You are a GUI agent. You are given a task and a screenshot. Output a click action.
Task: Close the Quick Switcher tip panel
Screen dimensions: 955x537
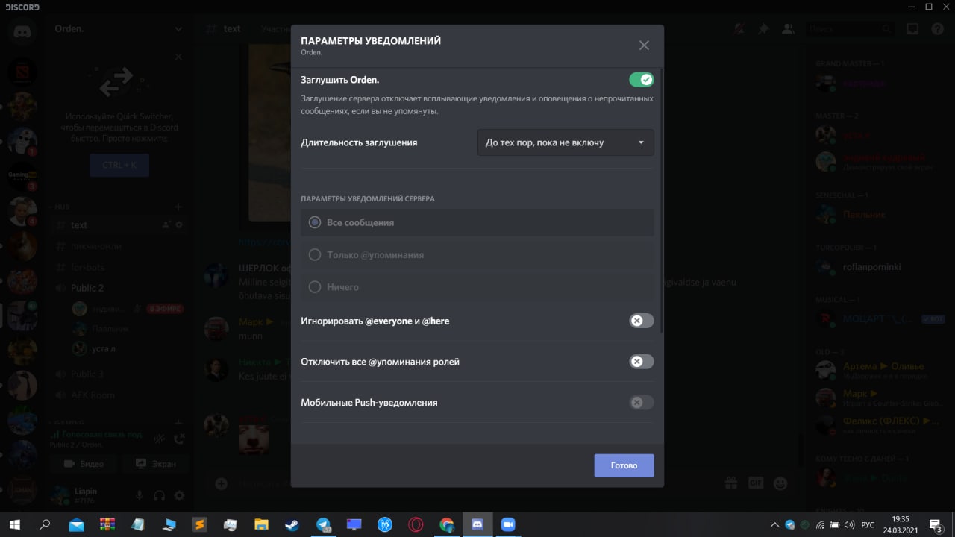coord(178,57)
